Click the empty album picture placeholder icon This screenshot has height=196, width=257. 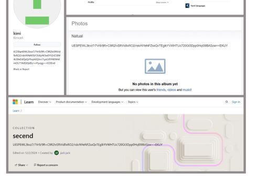(x=155, y=66)
